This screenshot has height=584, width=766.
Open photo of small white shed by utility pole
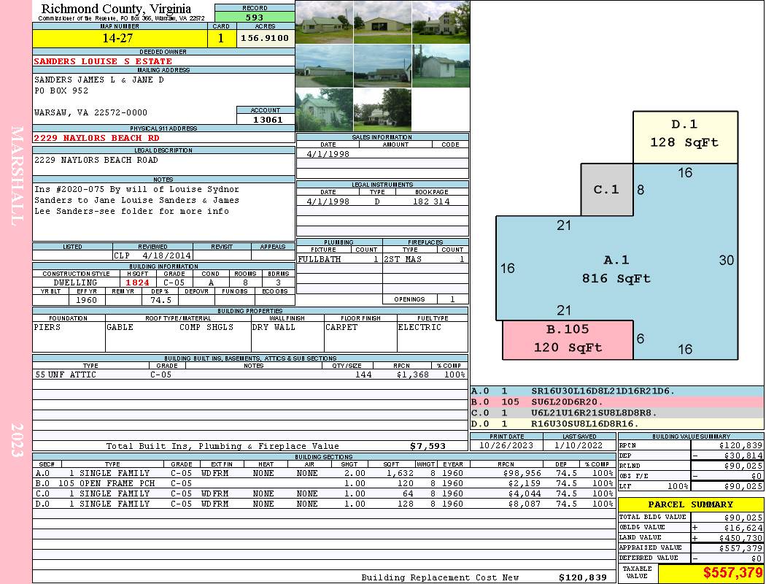[441, 66]
